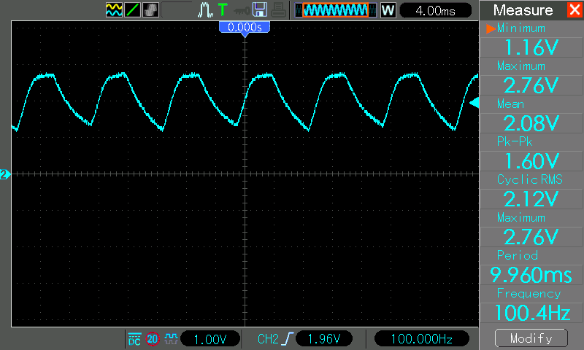Click the pulse waveform icon in the toolbar
This screenshot has width=584, height=350.
pos(205,10)
